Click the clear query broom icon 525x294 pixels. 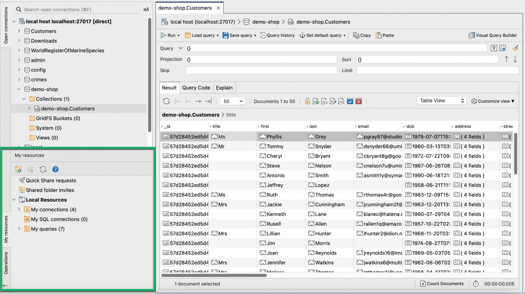pos(515,48)
